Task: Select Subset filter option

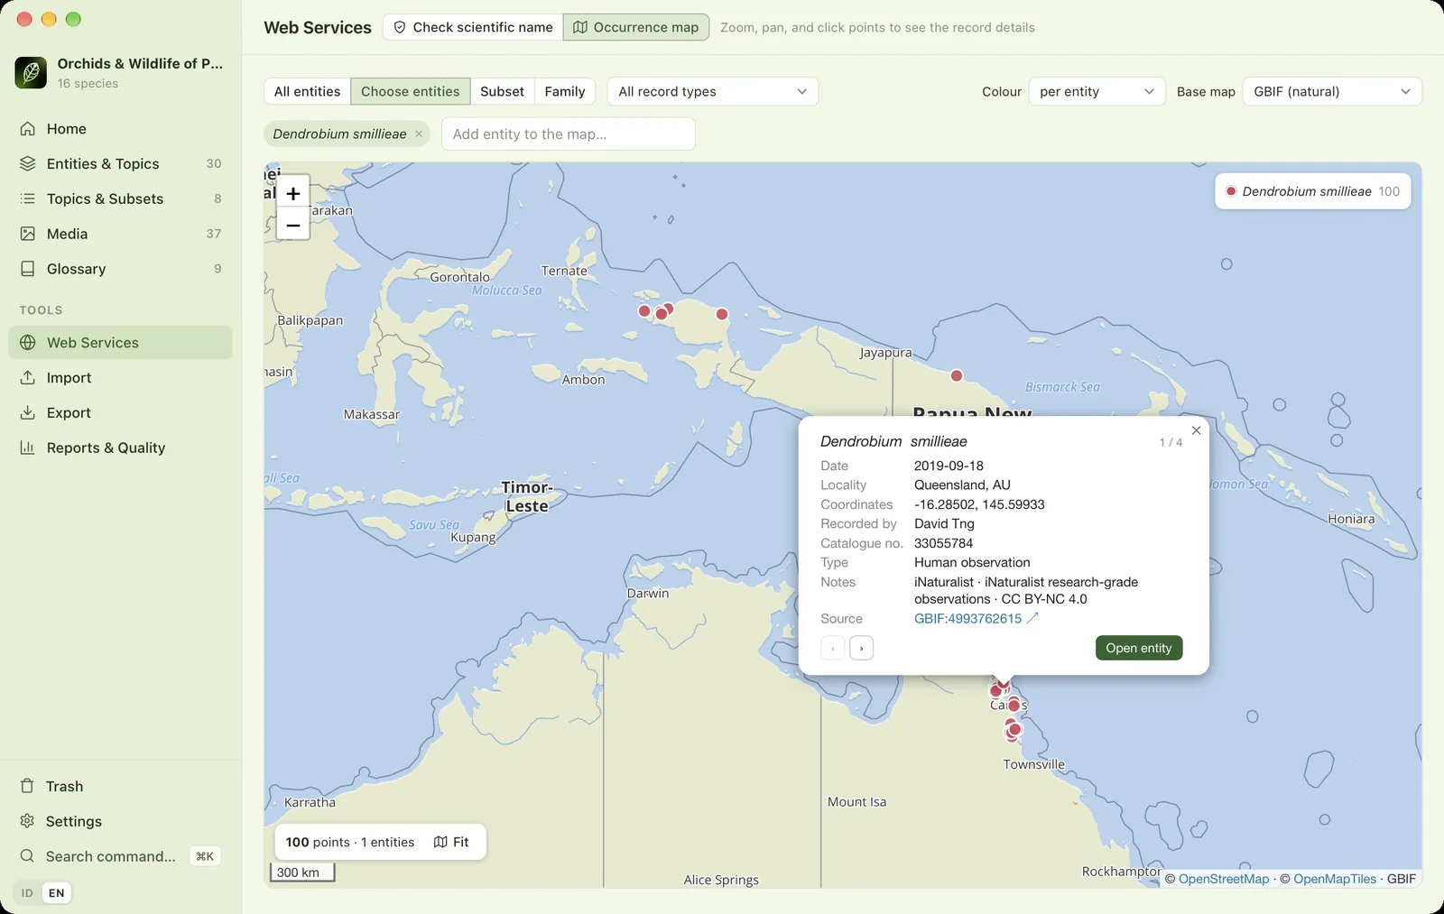Action: [503, 92]
